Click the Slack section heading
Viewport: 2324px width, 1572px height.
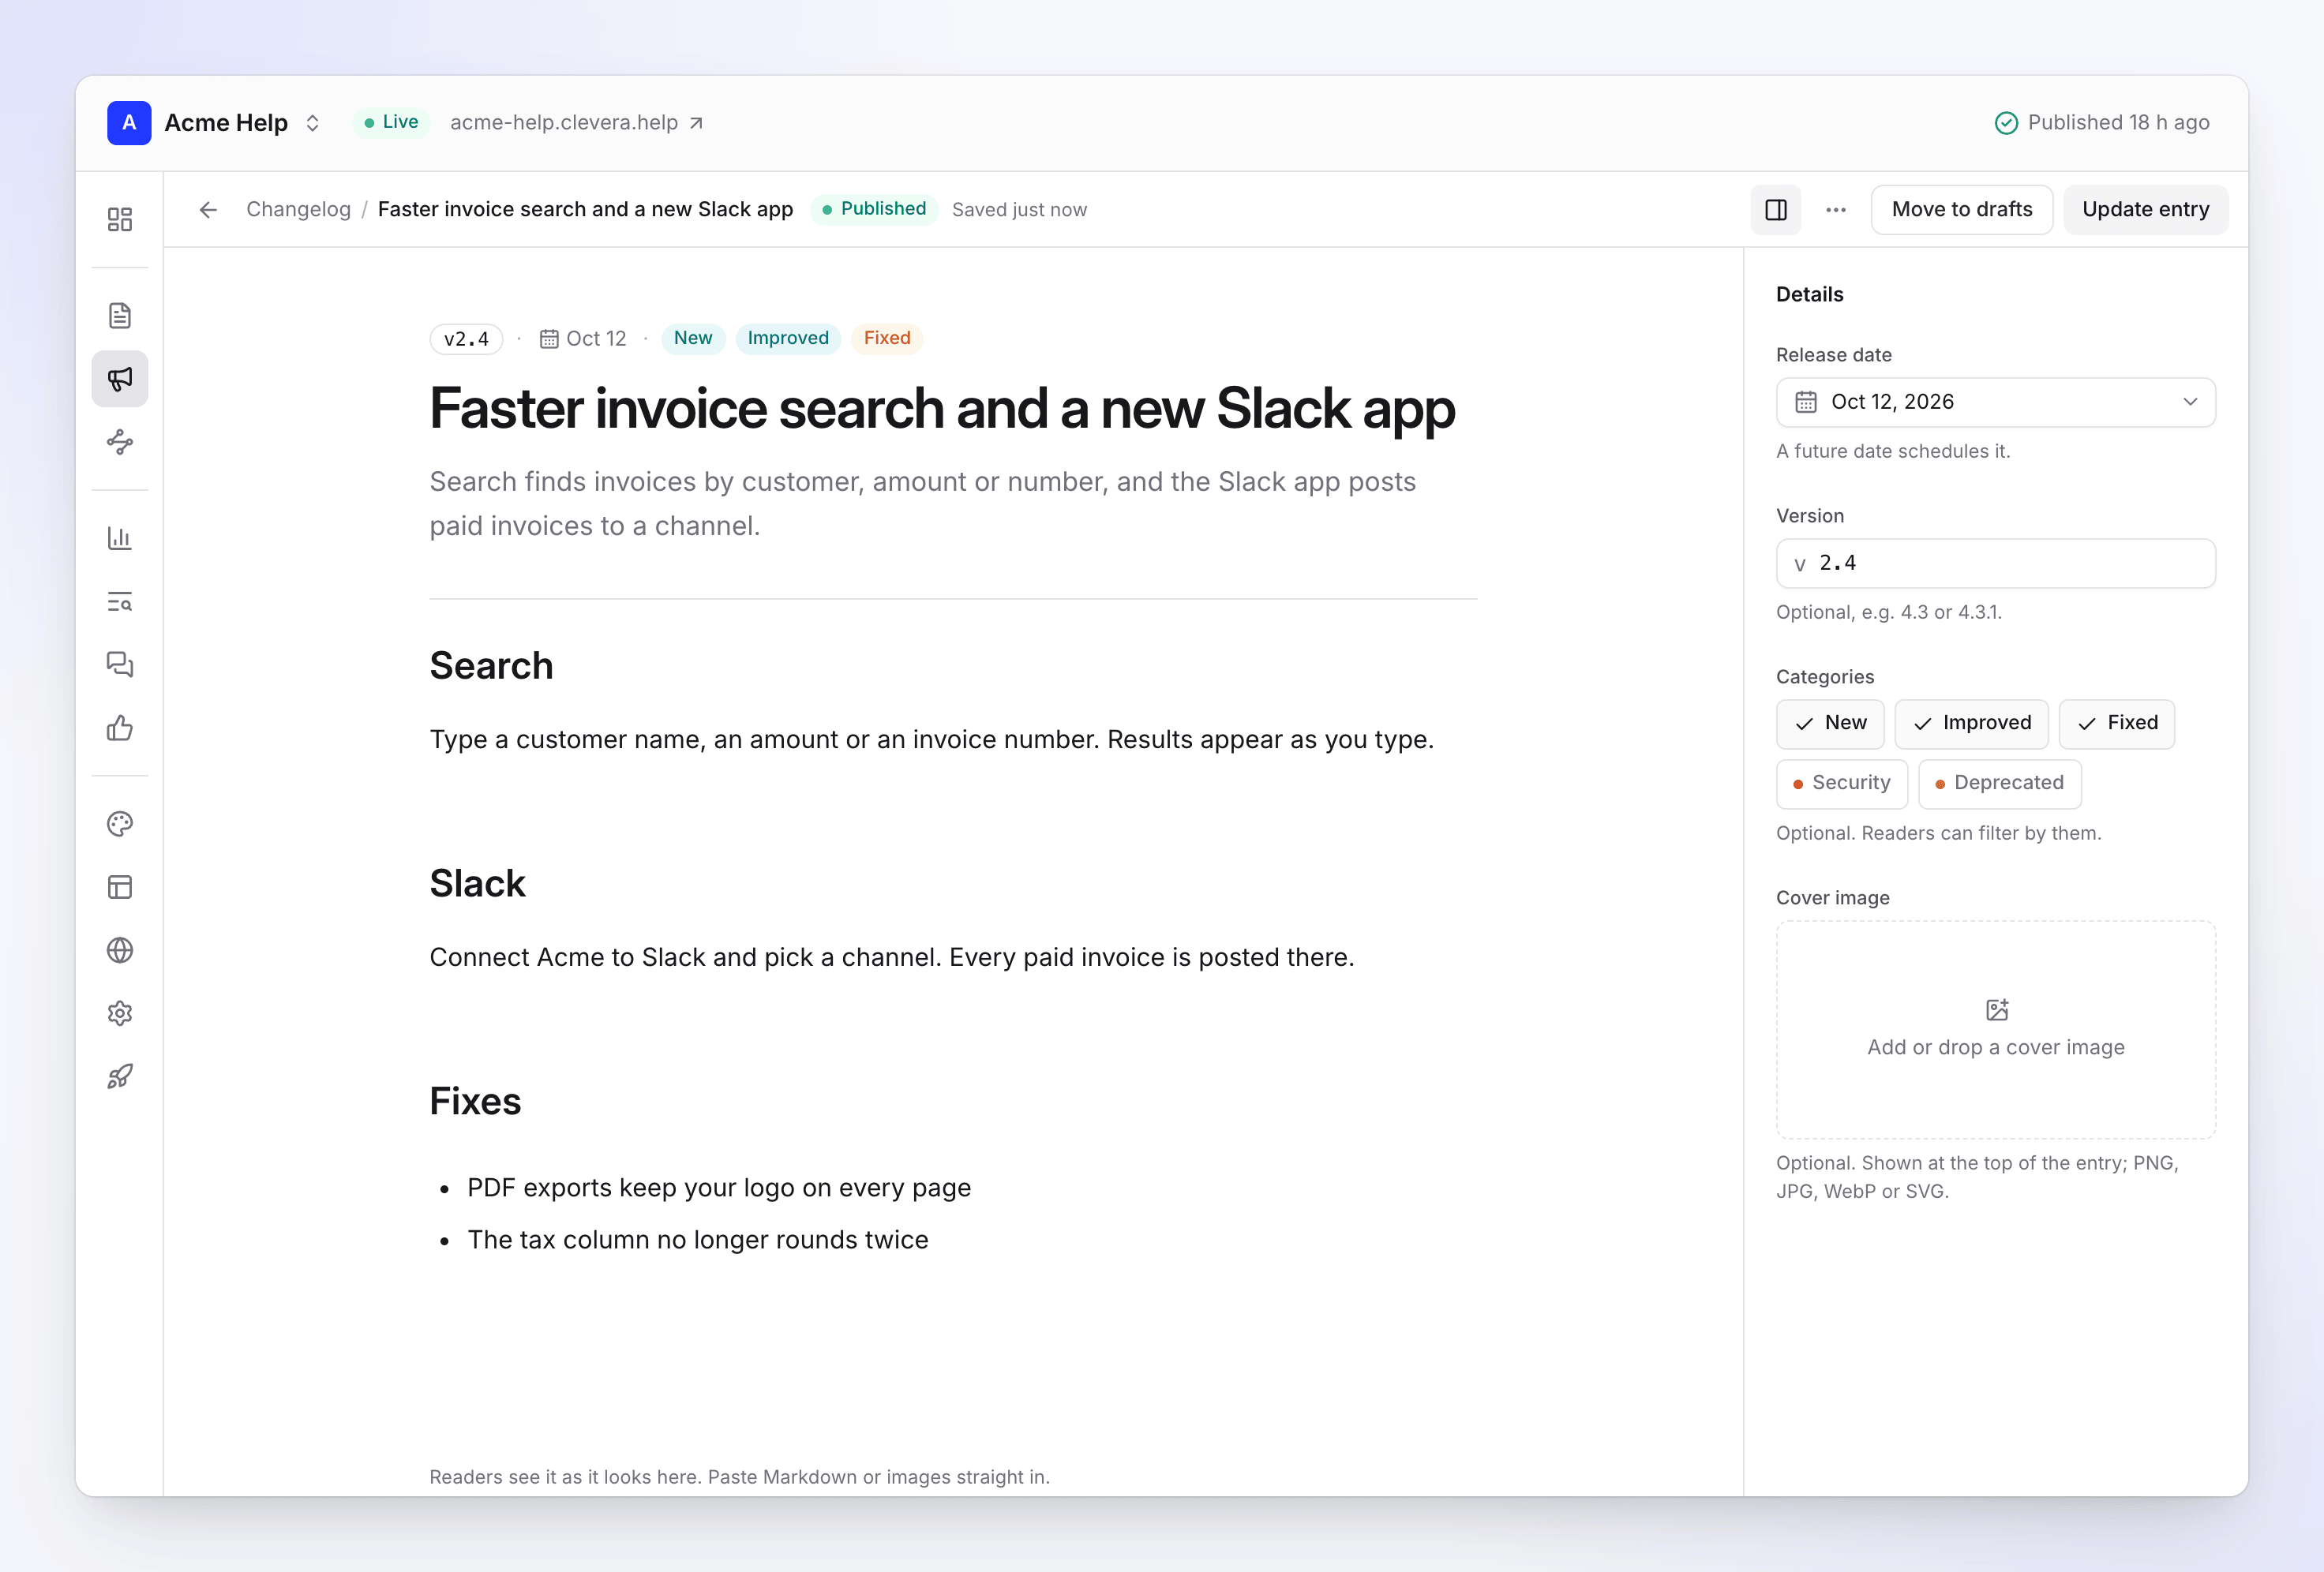click(477, 884)
